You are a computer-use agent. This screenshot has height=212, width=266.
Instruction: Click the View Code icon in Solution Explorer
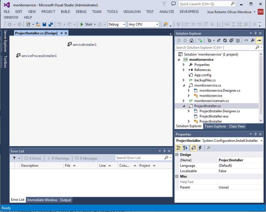pyautogui.click(x=246, y=40)
